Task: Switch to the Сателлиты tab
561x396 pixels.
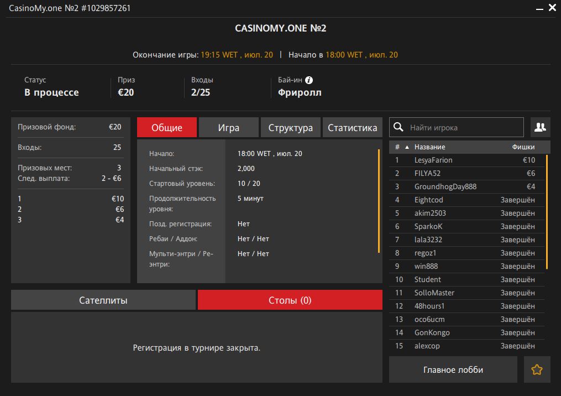Action: point(103,300)
